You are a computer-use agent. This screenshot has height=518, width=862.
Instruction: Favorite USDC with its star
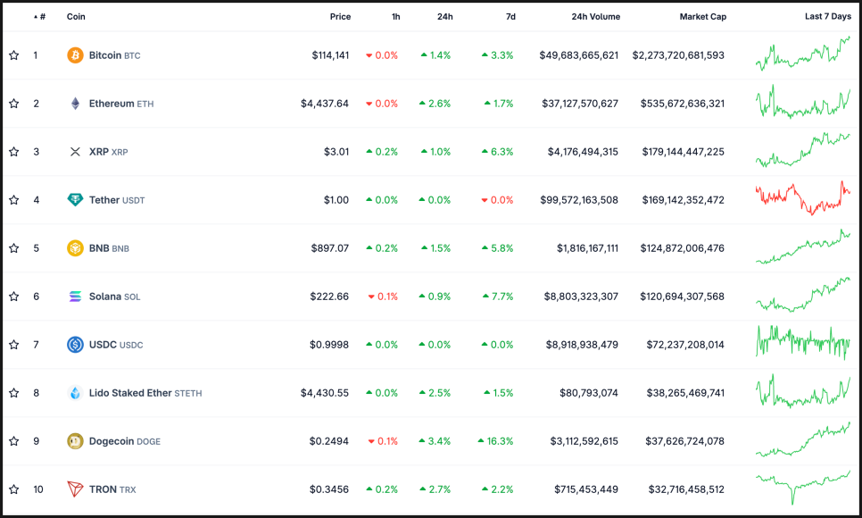pos(14,345)
